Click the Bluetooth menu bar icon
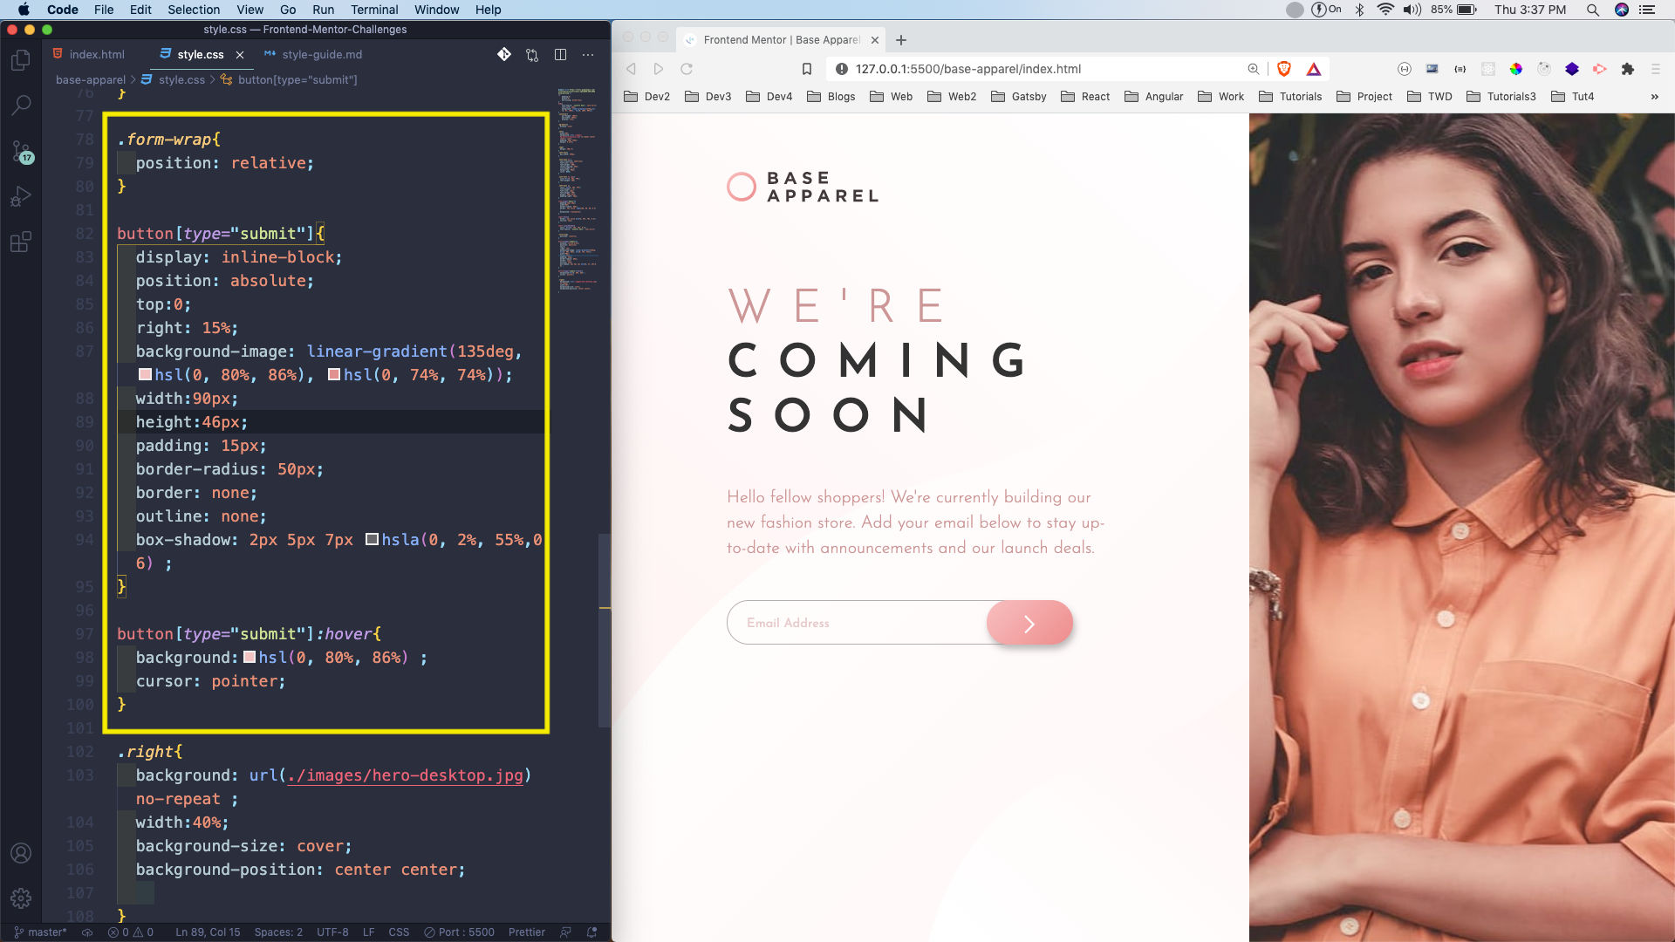 (x=1359, y=10)
